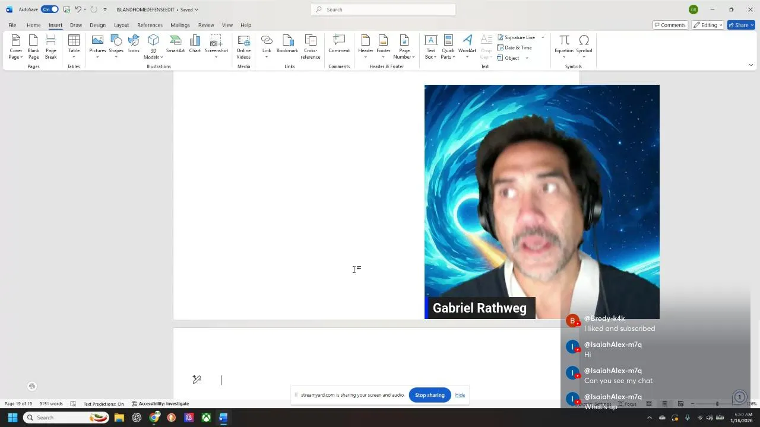Open the Header options

(366, 47)
